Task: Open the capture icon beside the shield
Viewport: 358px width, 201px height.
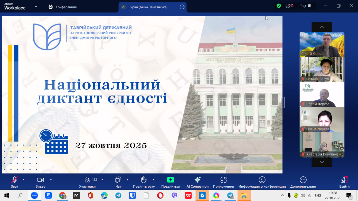Action: (289, 6)
